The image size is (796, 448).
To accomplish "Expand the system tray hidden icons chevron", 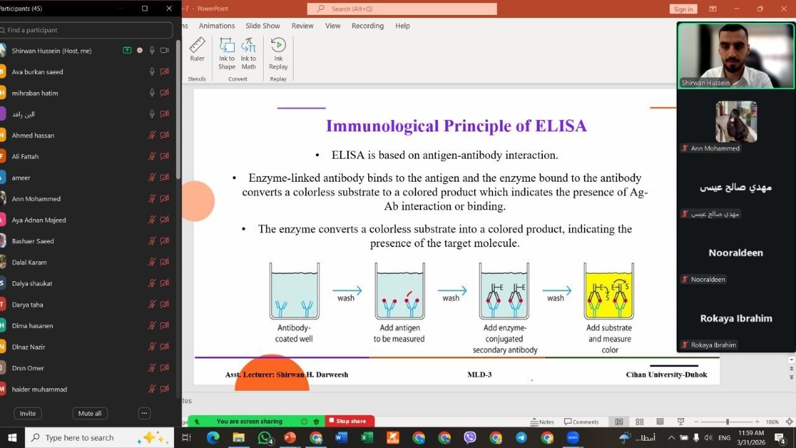I will [671, 438].
